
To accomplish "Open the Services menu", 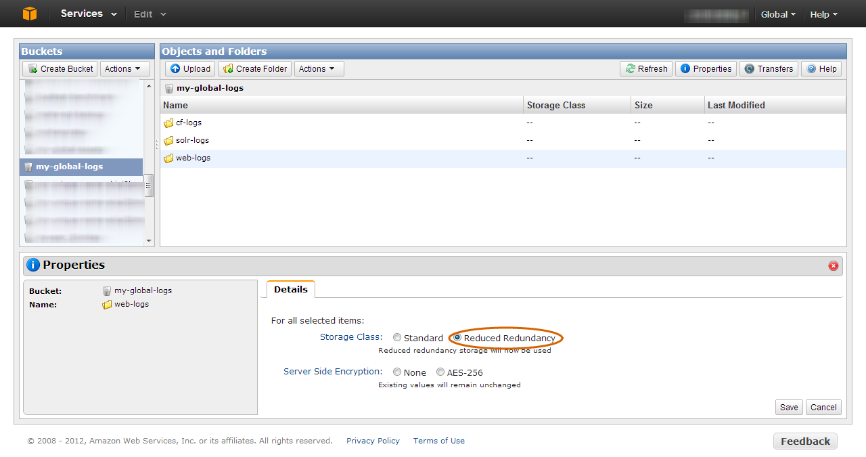I will coord(89,14).
